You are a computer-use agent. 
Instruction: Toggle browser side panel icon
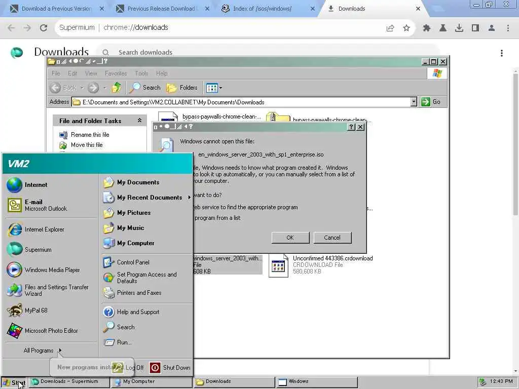point(475,28)
